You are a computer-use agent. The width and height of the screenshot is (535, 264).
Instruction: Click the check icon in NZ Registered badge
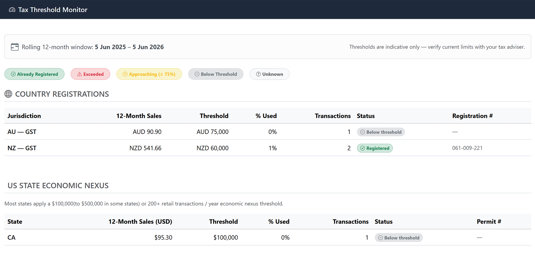point(363,148)
